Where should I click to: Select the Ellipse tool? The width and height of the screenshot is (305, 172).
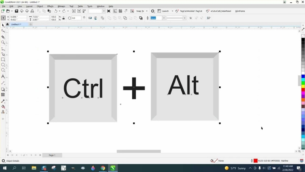[x=3, y=65]
